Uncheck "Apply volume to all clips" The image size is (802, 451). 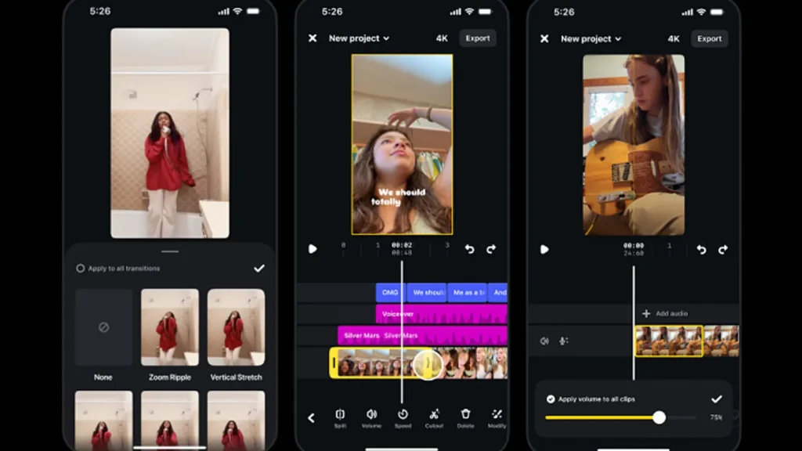point(551,399)
